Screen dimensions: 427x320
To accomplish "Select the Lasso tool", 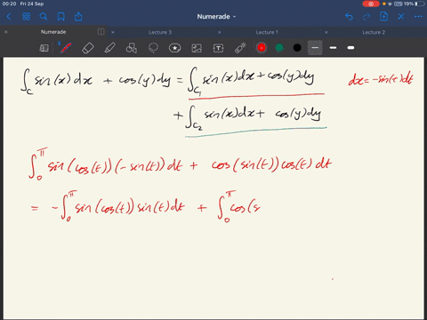I will [153, 48].
